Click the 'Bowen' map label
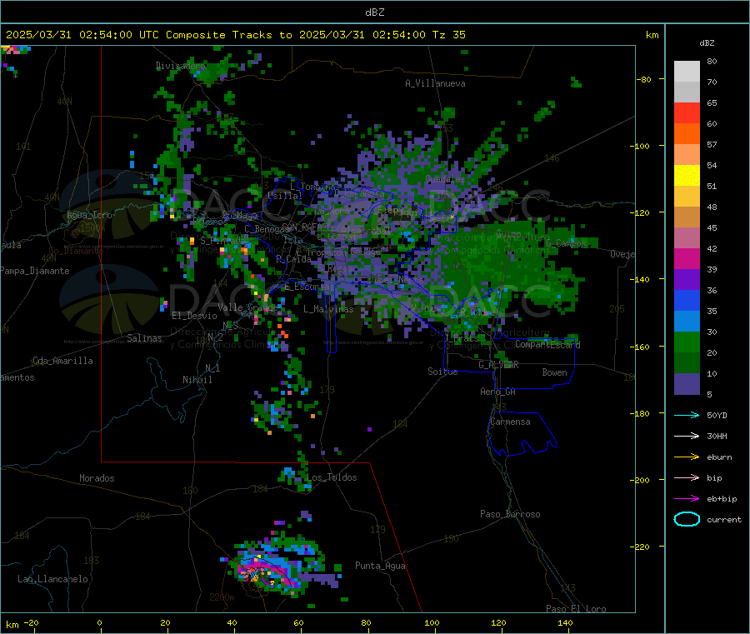 554,372
